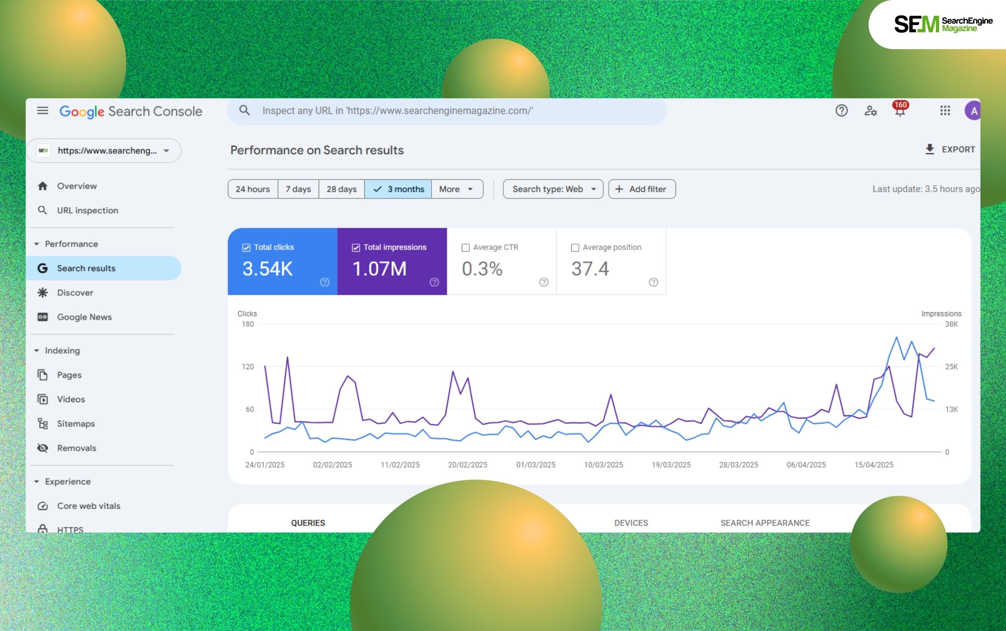
Task: Open the Google apps grid
Action: click(x=945, y=110)
